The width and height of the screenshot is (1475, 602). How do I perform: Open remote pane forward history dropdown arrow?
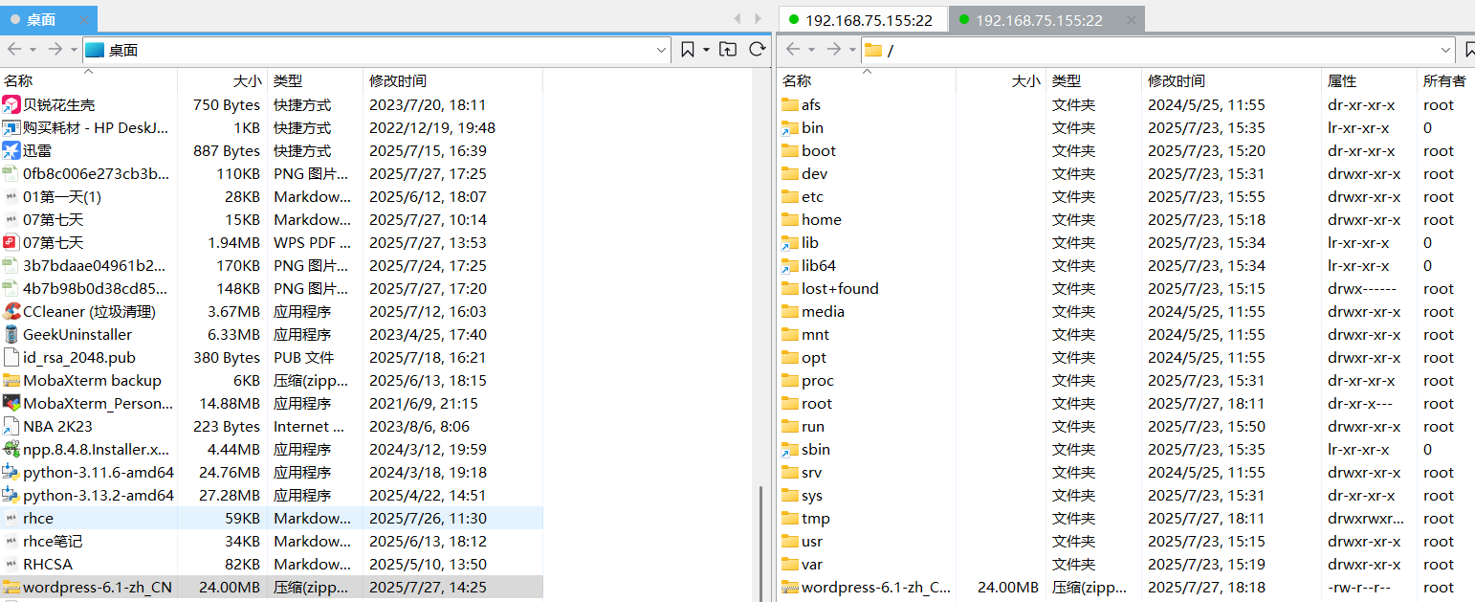pos(852,49)
